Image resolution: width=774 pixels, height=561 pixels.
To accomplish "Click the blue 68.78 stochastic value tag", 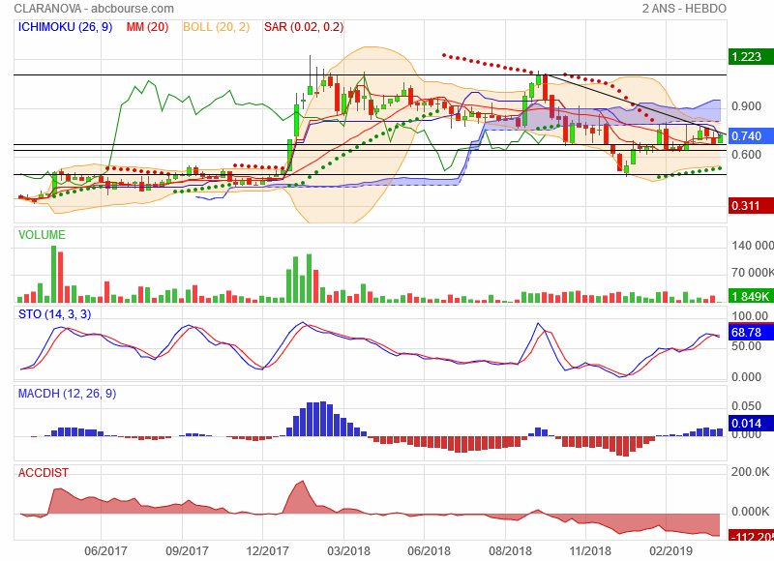I will [x=751, y=332].
